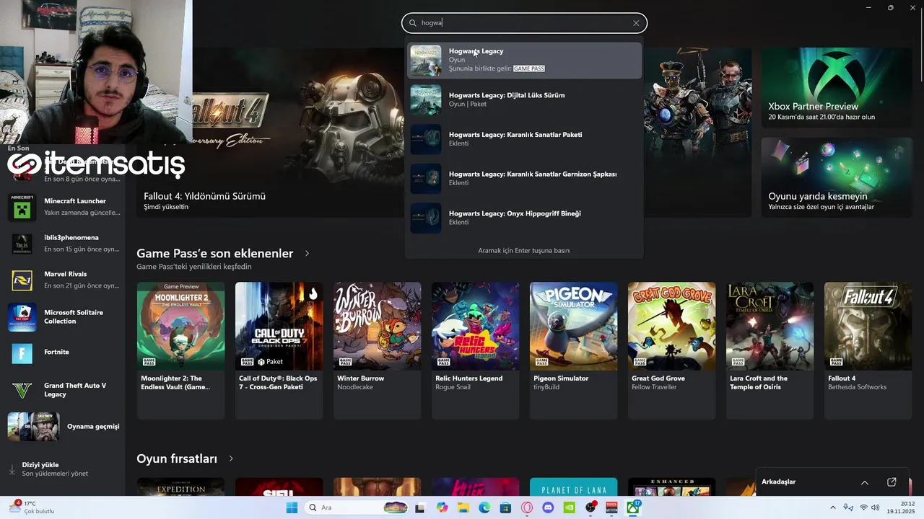
Task: Open the Windows Start menu
Action: tap(292, 507)
